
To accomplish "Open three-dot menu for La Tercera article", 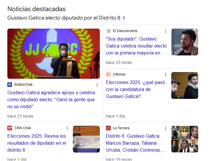I will pos(166,128).
